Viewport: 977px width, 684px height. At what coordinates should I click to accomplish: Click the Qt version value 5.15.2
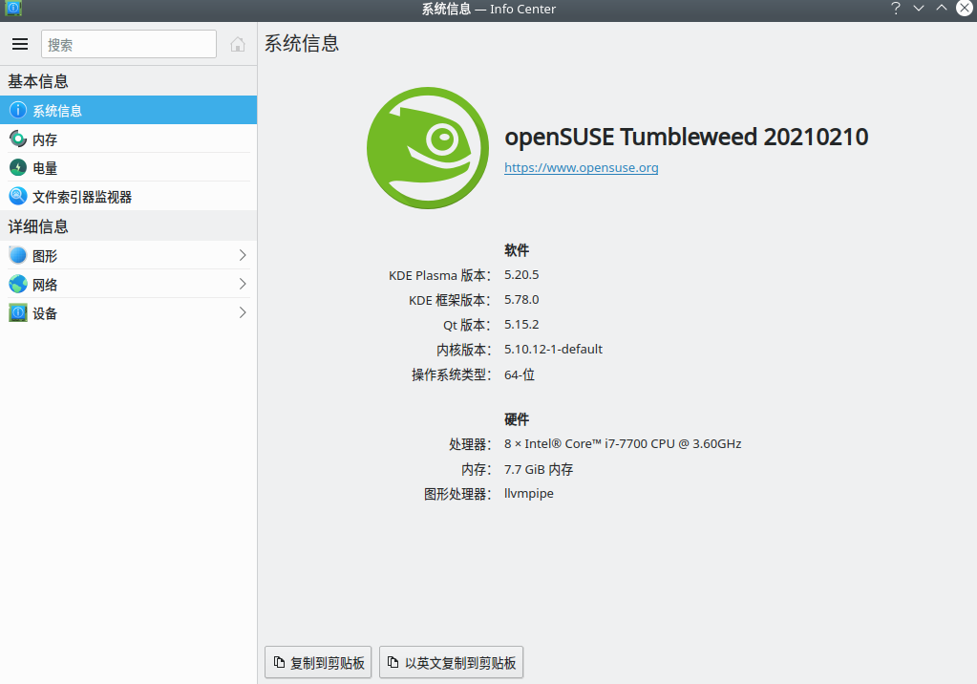click(x=521, y=325)
